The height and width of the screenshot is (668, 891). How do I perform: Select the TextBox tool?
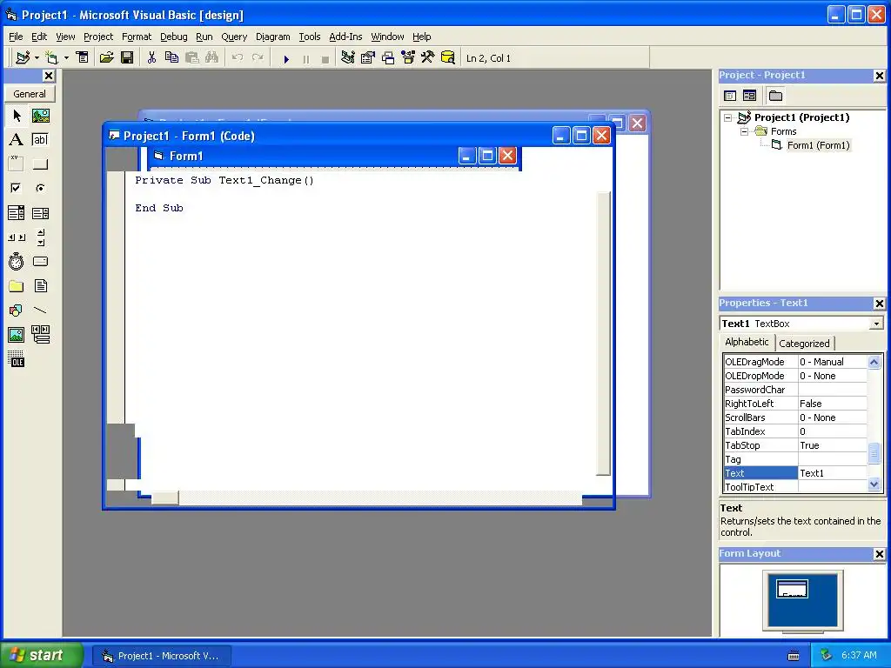pos(40,140)
